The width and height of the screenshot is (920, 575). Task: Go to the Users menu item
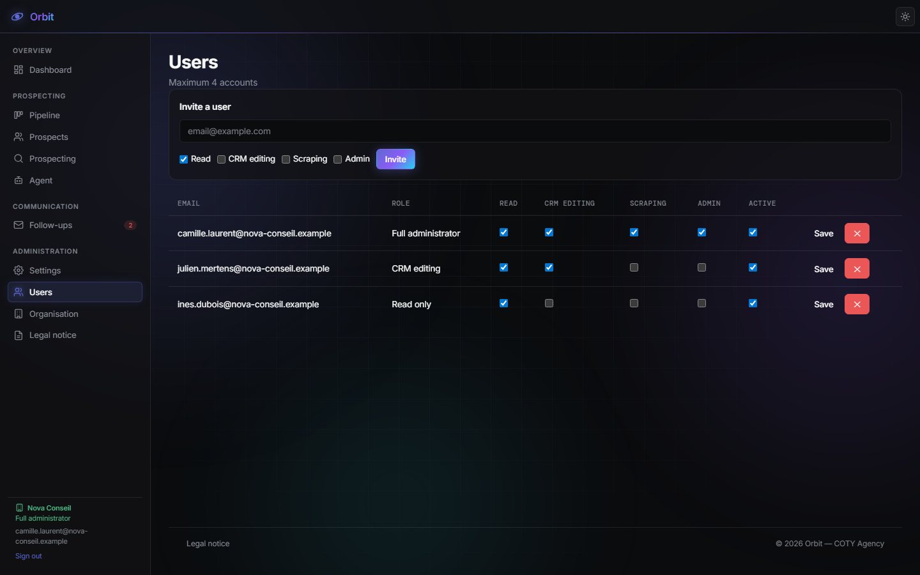75,292
